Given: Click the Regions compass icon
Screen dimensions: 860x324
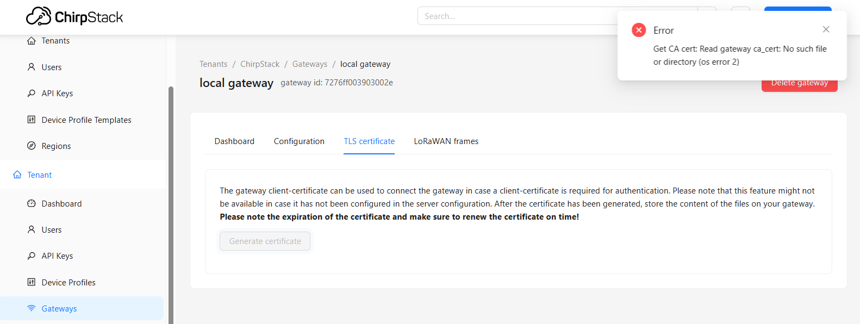Looking at the screenshot, I should [32, 146].
